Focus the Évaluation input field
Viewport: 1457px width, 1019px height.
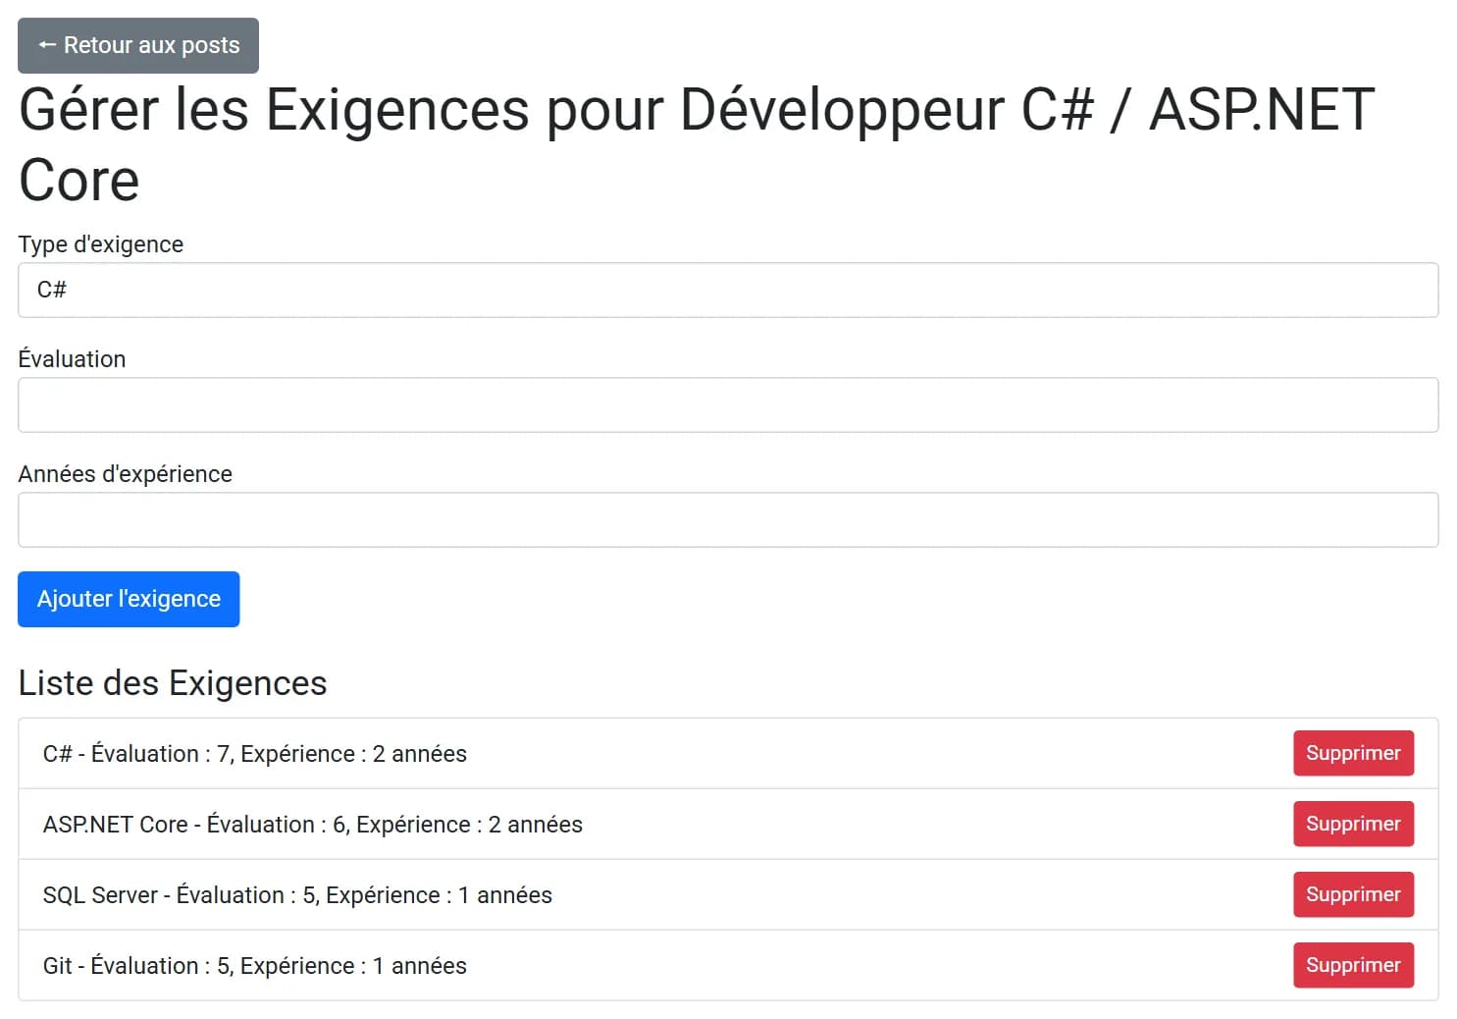[x=728, y=404]
